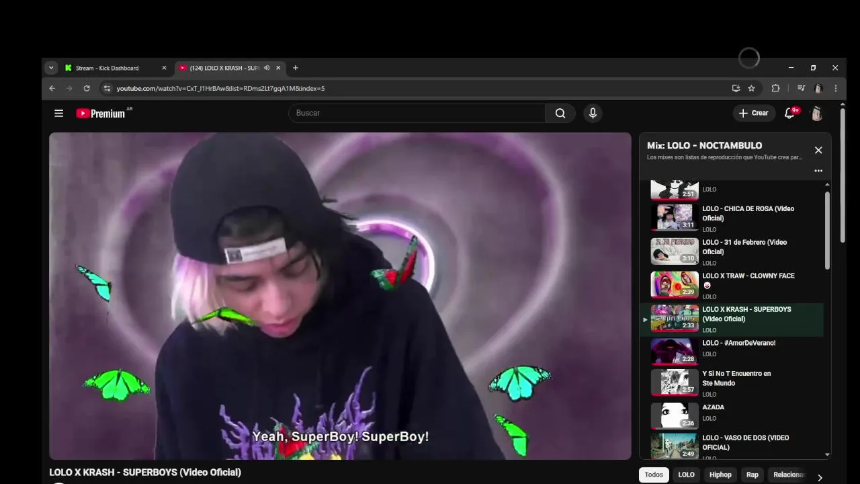Click the AZADA thumbnail
The height and width of the screenshot is (484, 860).
[675, 415]
